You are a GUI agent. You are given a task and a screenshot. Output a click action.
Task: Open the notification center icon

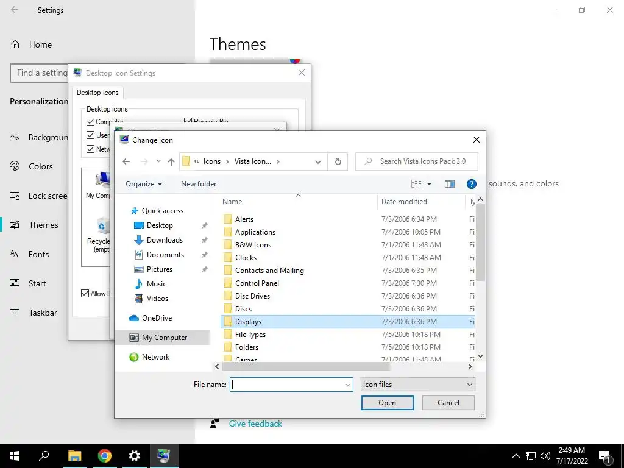click(605, 456)
